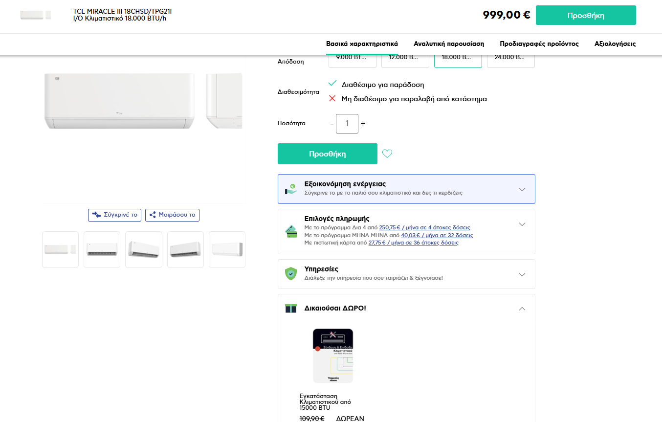Select third thumbnail angled left view

[x=144, y=249]
